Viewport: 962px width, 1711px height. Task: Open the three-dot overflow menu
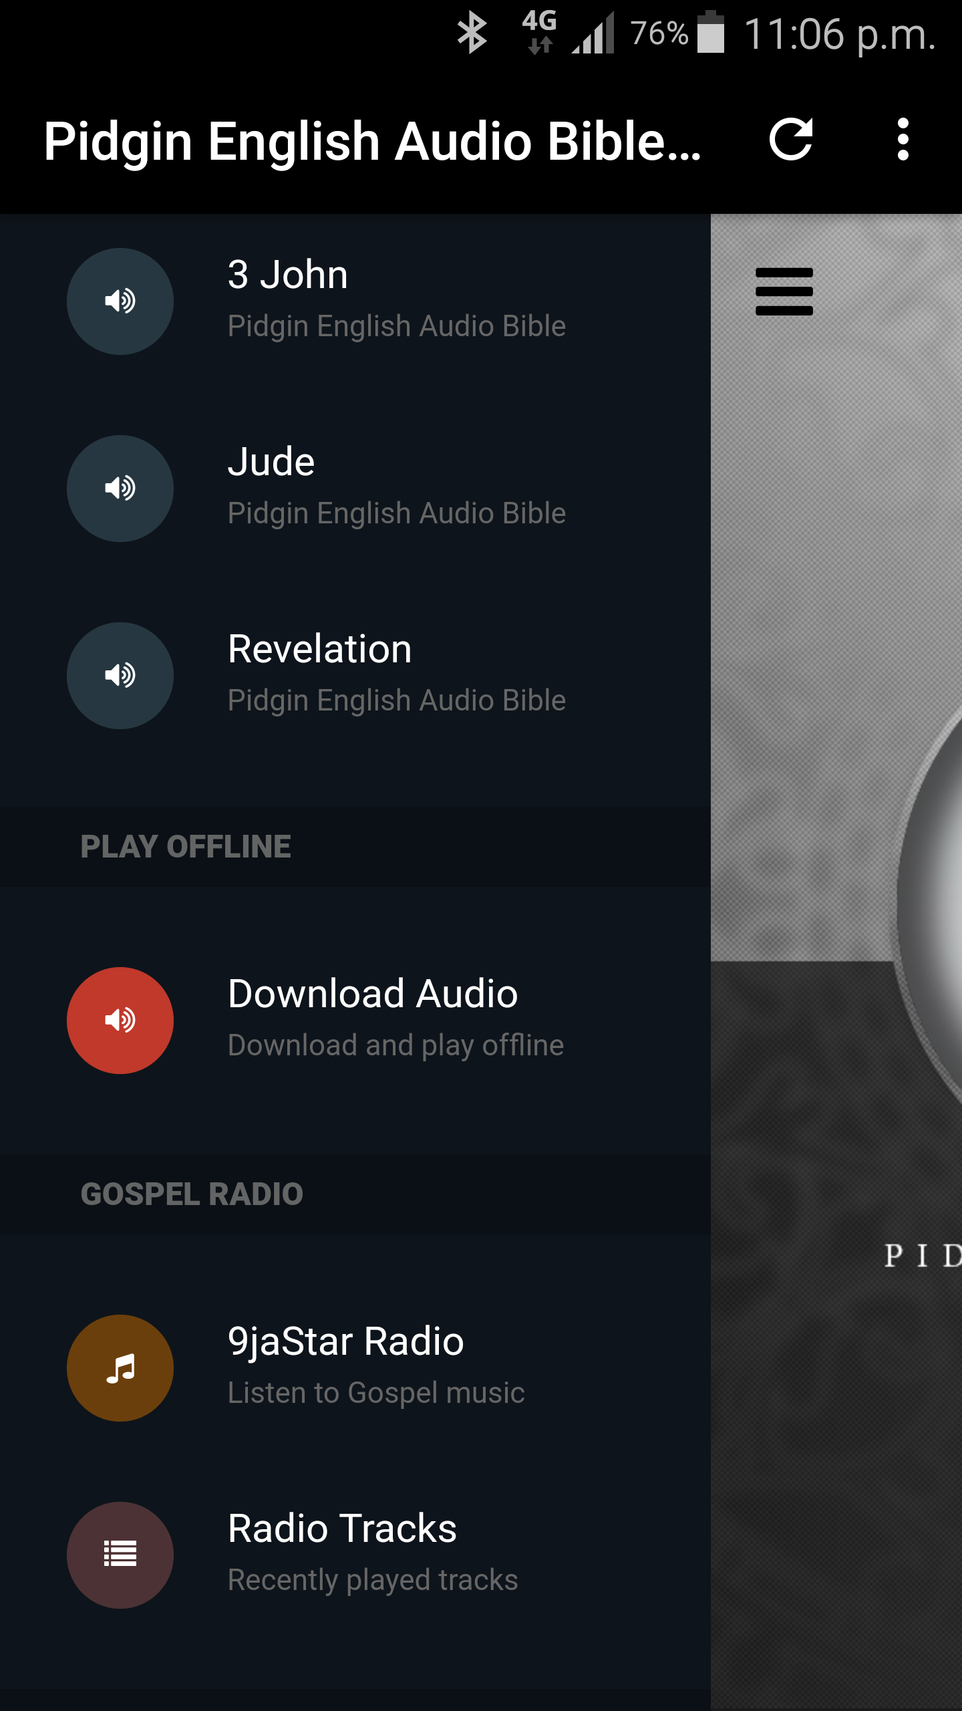click(x=903, y=140)
